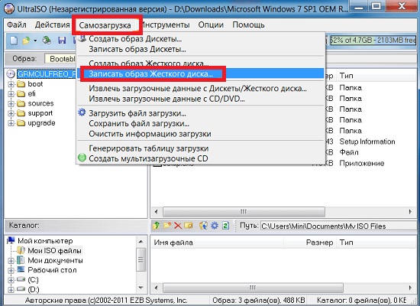This screenshot has width=420, height=306.
Task: Click the New folder icon in catalog toolbar
Action: (167, 226)
